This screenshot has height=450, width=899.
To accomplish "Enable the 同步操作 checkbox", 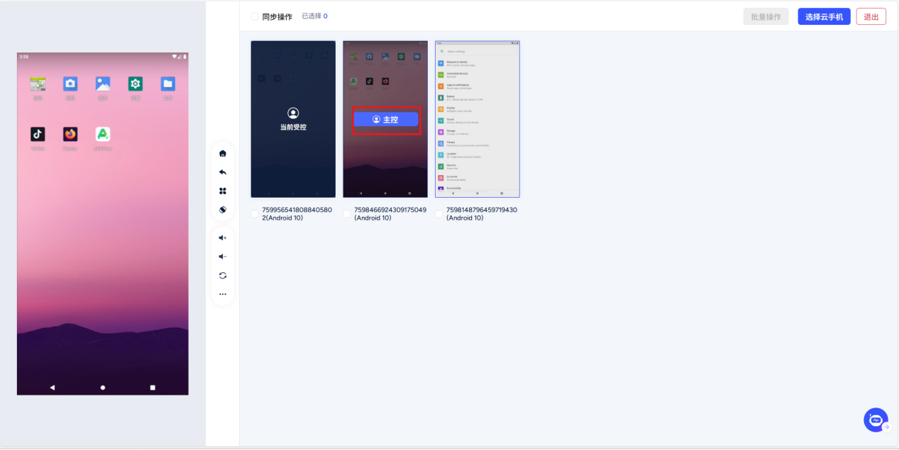I will (255, 16).
